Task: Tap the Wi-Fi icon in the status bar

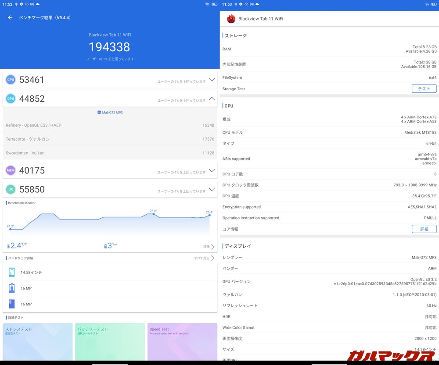Action: (206, 4)
